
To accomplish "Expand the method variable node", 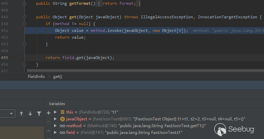I will coord(56,126).
